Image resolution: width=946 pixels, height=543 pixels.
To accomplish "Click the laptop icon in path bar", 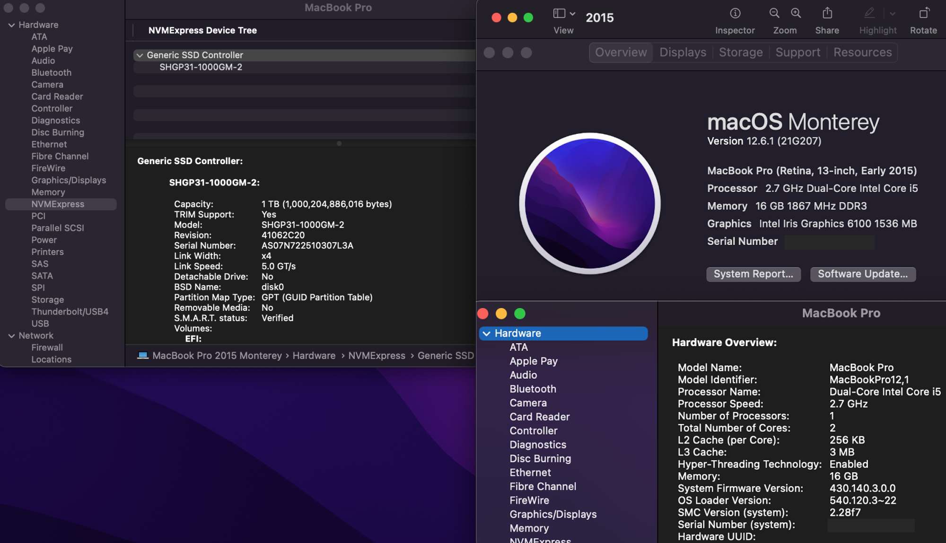I will click(x=142, y=355).
